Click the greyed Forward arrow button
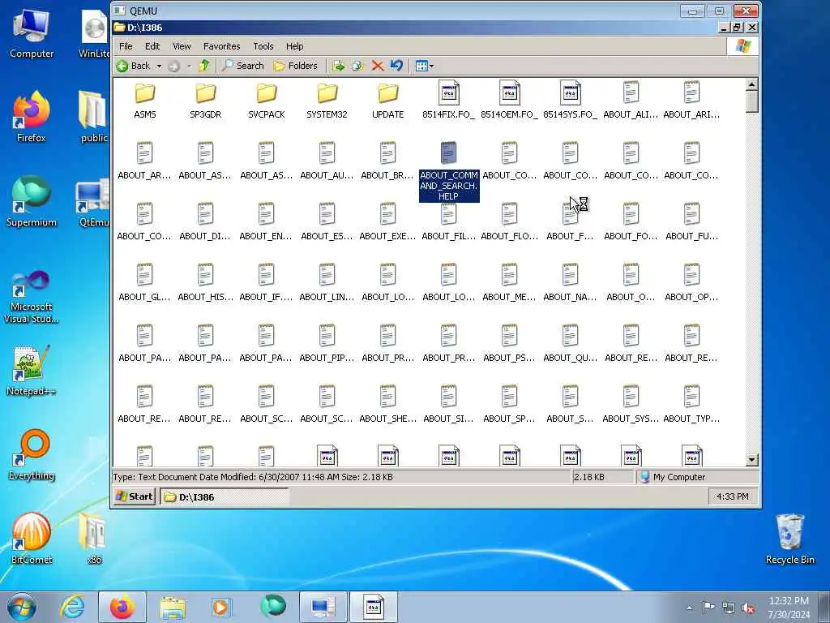 (x=173, y=67)
